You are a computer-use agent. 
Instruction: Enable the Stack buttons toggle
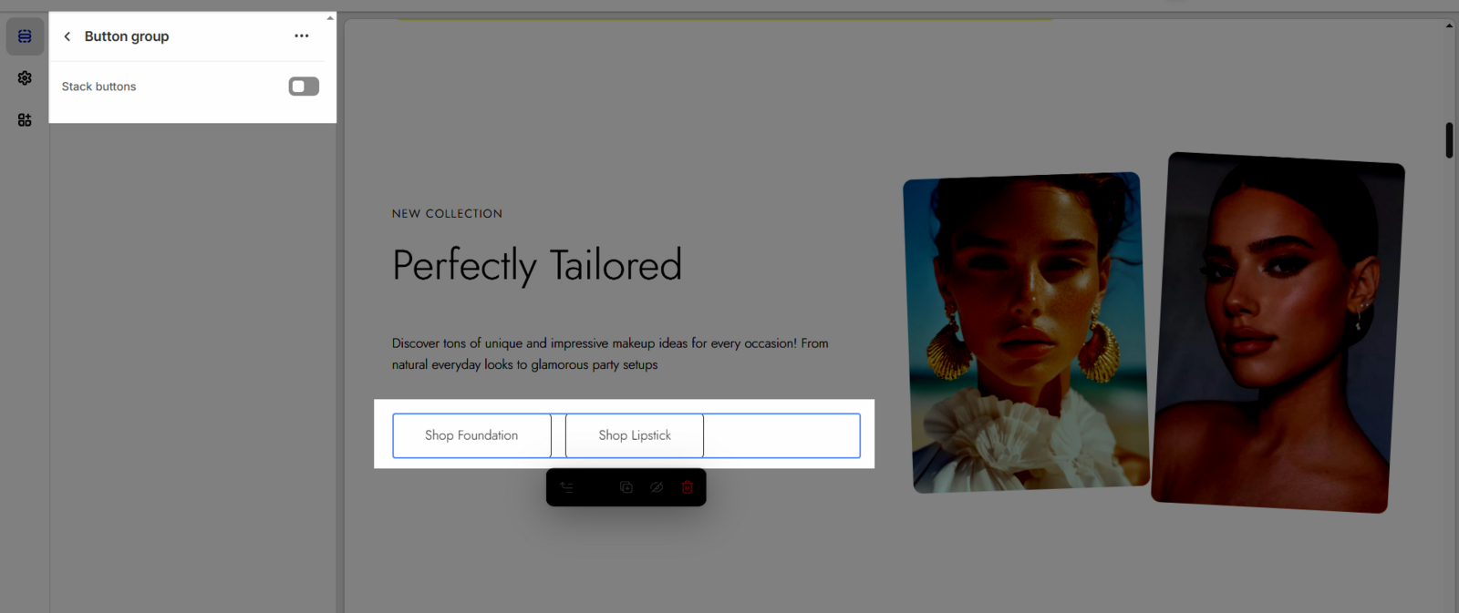pos(304,87)
